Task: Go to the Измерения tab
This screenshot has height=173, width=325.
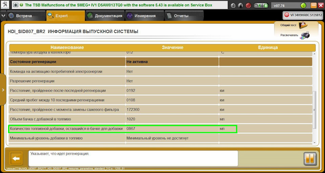Action: pos(145,16)
